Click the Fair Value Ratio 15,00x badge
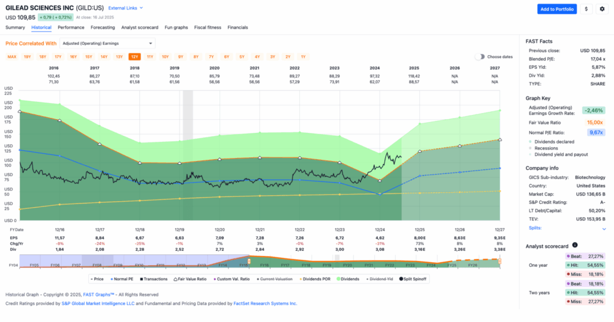Viewport: 614px width, 322px height. 595,123
